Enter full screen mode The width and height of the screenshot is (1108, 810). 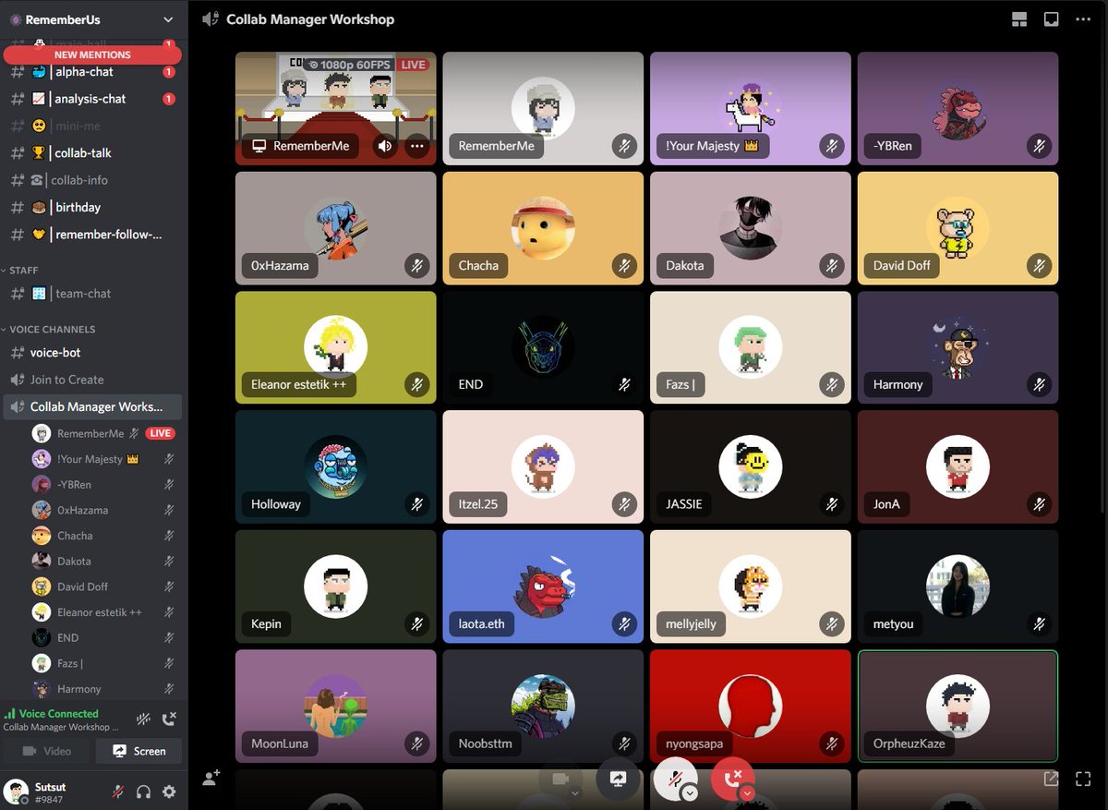click(x=1083, y=779)
